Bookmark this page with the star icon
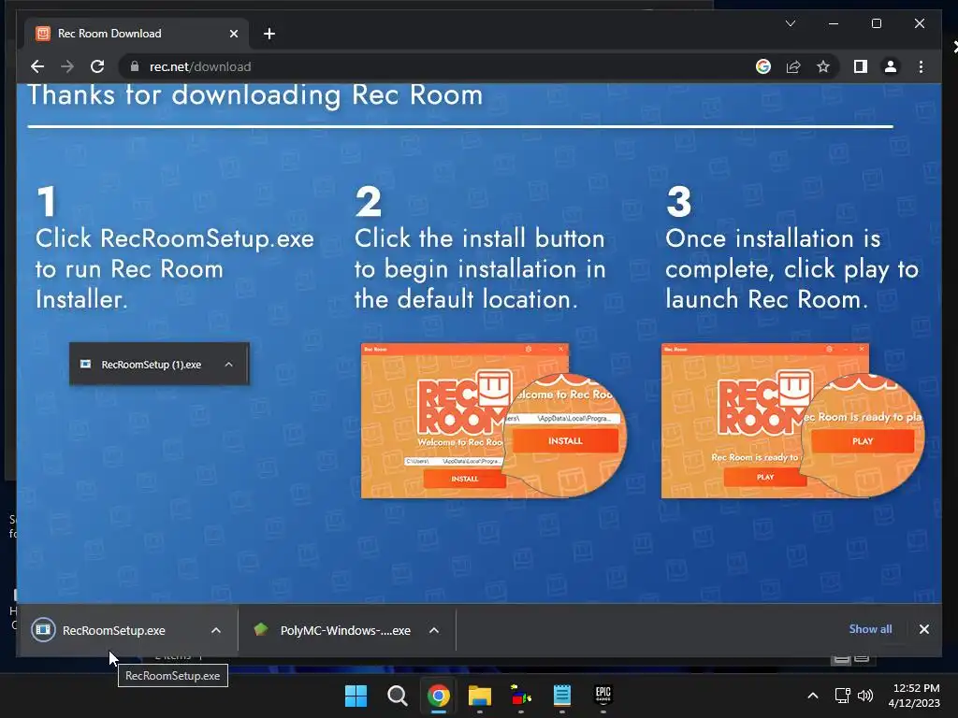The image size is (958, 718). (x=823, y=66)
